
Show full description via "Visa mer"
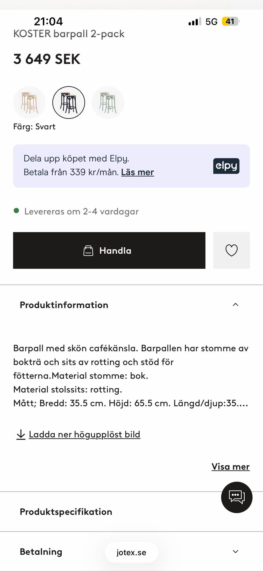click(x=230, y=467)
